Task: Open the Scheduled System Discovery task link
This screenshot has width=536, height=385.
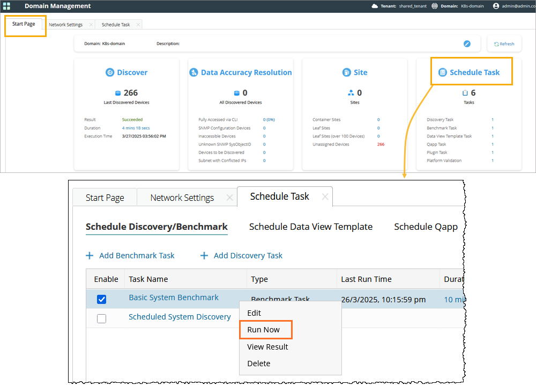Action: click(180, 317)
